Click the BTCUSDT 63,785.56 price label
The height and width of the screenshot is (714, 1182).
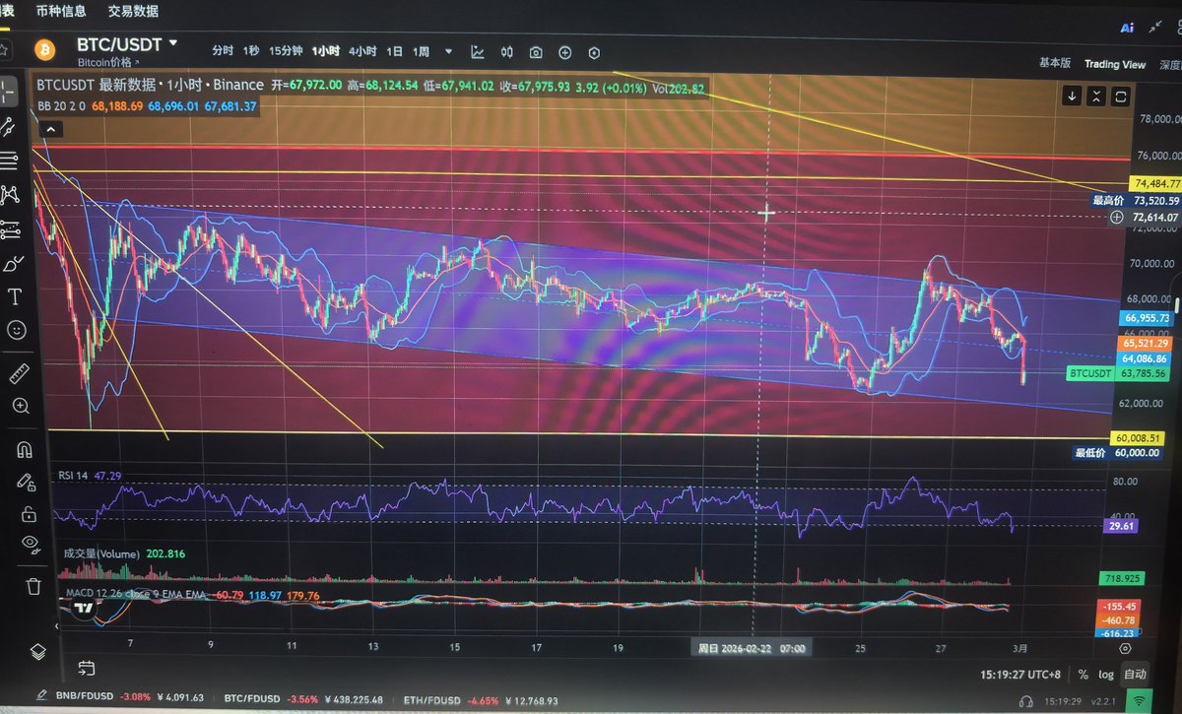click(1119, 373)
